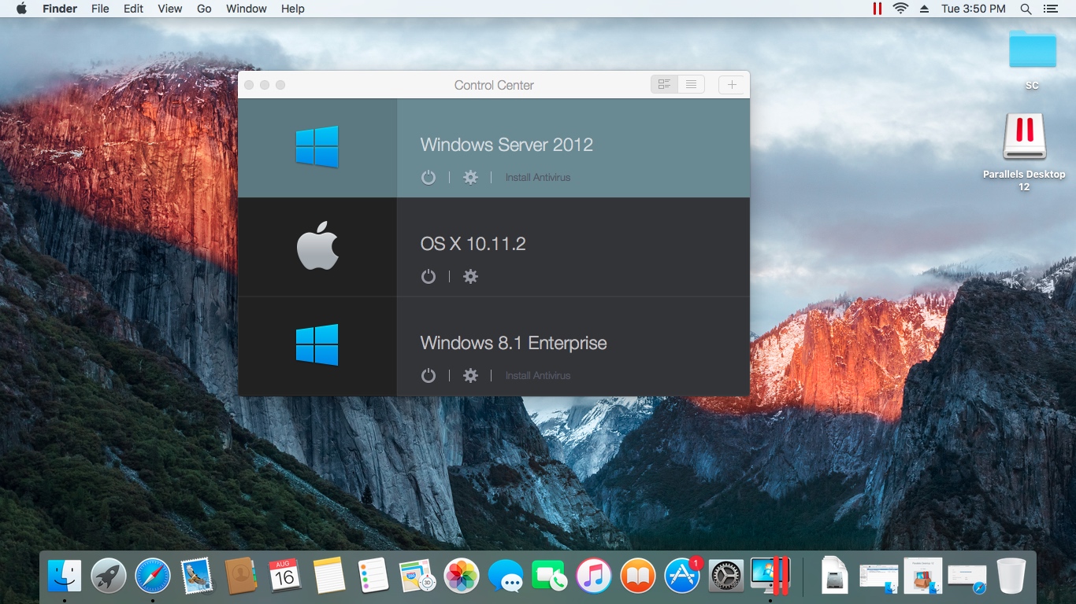Viewport: 1076px width, 604px height.
Task: Open App Store from the Dock
Action: point(682,576)
